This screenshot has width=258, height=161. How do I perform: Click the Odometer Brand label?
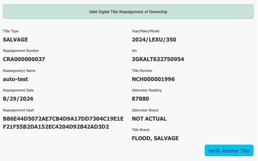coord(145,110)
